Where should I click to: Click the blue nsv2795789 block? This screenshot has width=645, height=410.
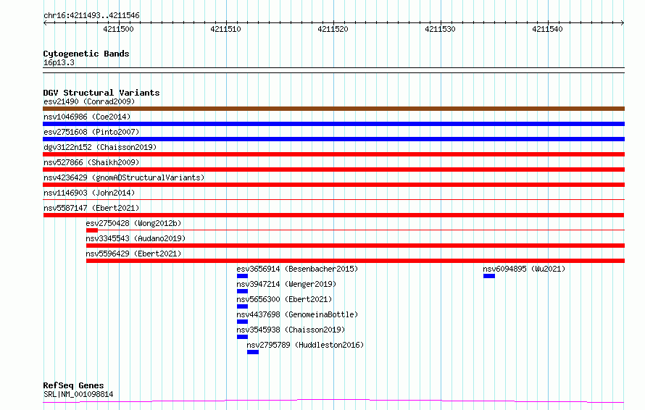click(x=253, y=352)
